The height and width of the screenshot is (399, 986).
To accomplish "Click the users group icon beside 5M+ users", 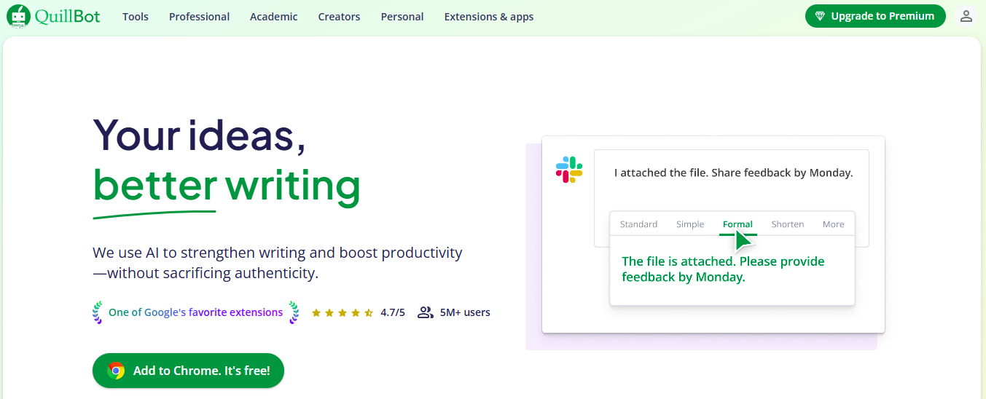I will pyautogui.click(x=426, y=312).
